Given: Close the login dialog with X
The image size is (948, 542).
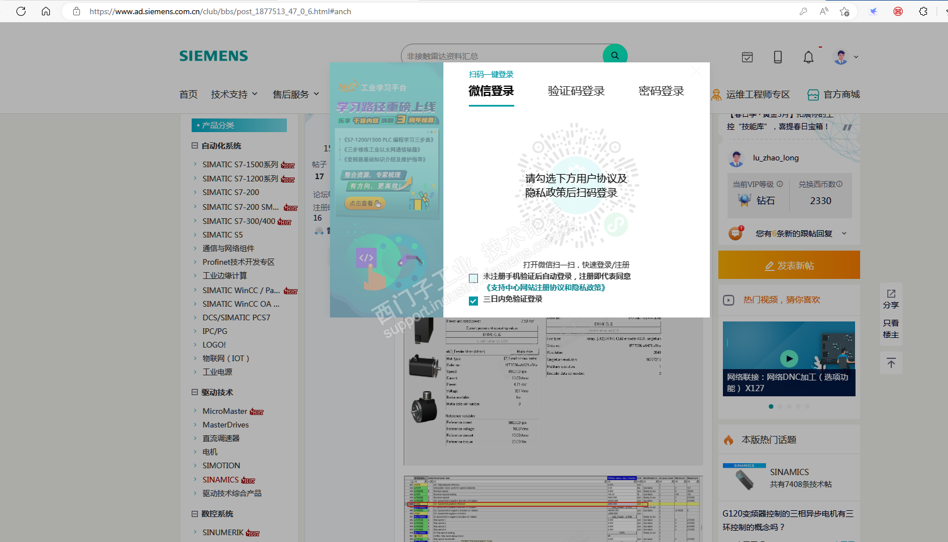Looking at the screenshot, I should [696, 71].
